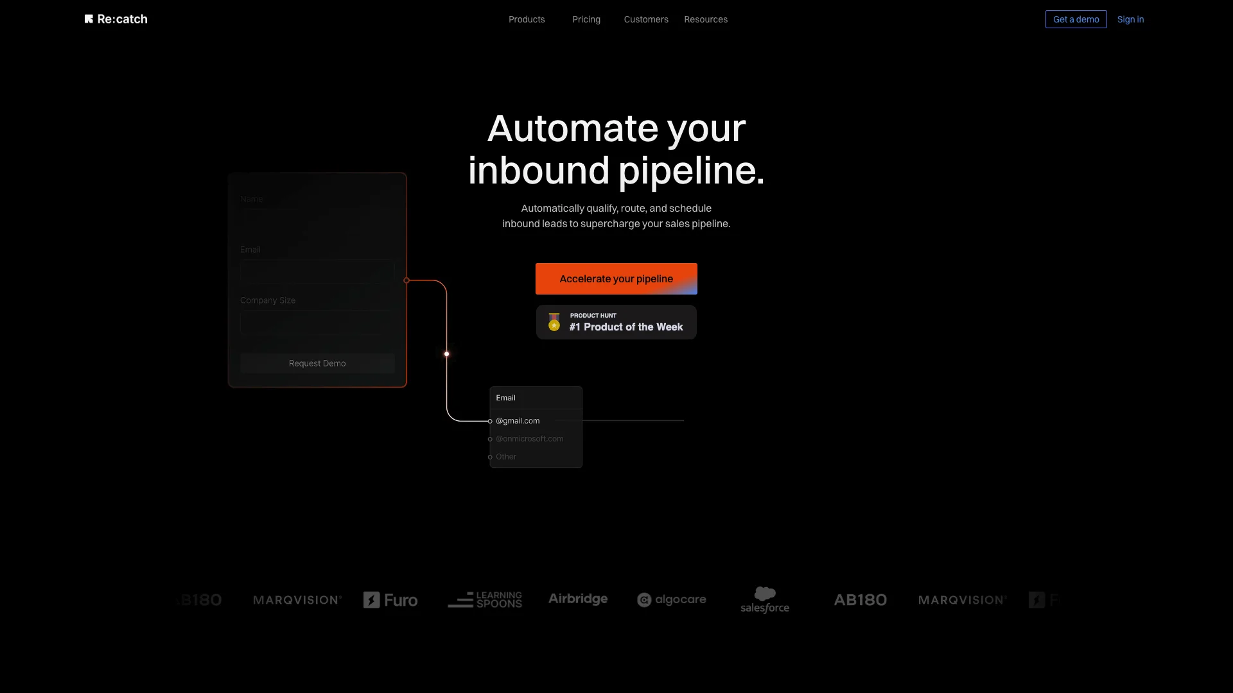Click Accelerate your pipeline button

616,278
